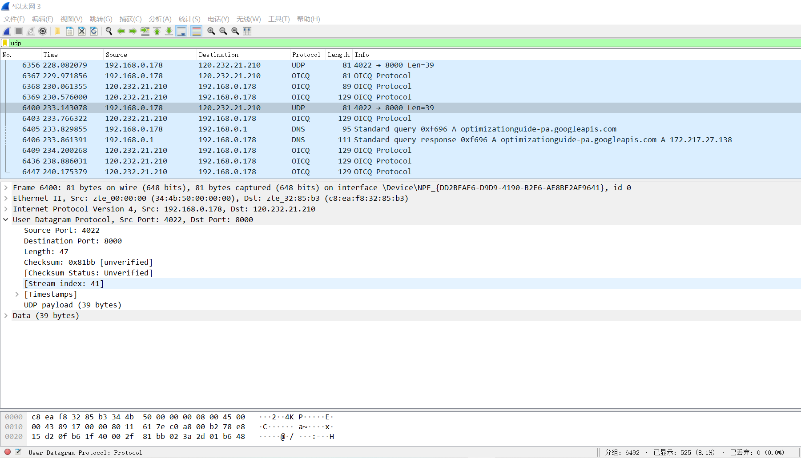The image size is (801, 458).
Task: Expand the Data (39 bytes) section
Action: [6, 315]
